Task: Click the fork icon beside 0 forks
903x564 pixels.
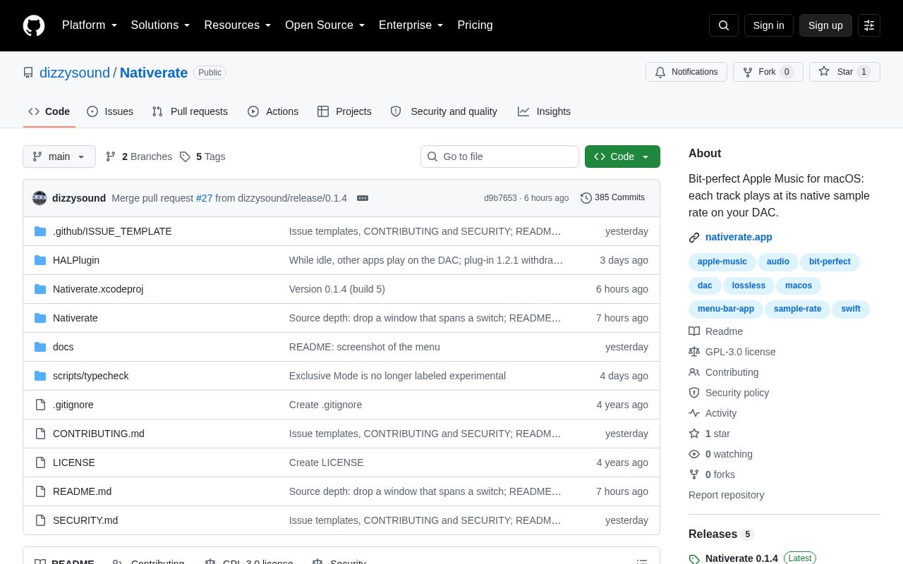Action: (694, 474)
